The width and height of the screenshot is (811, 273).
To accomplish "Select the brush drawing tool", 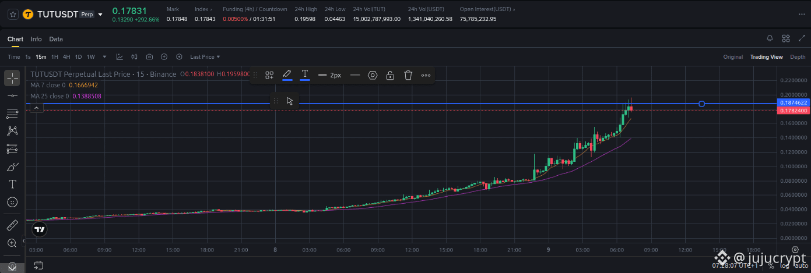I will coord(12,166).
